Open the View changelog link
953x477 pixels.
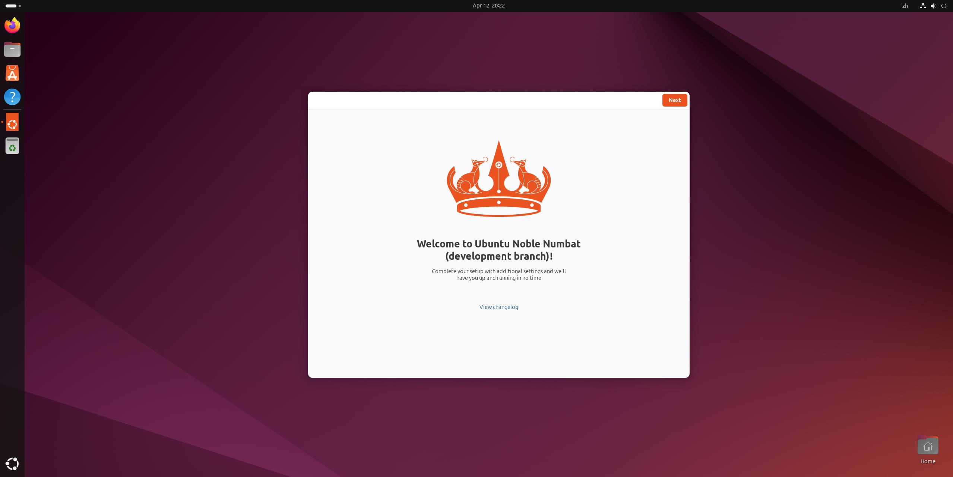498,307
